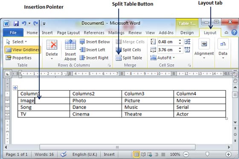Open the File tab
The image size is (239, 159).
point(13,33)
